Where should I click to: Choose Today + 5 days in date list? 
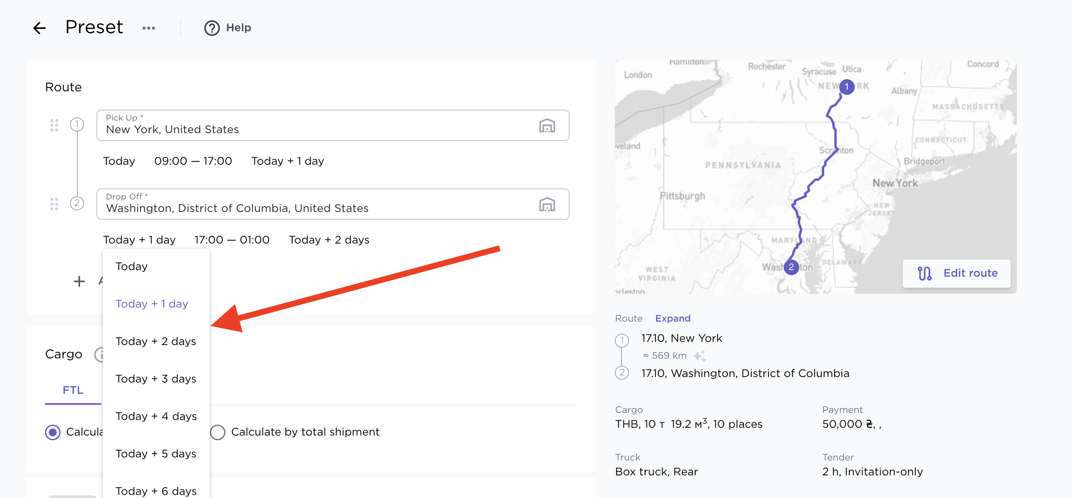point(156,454)
